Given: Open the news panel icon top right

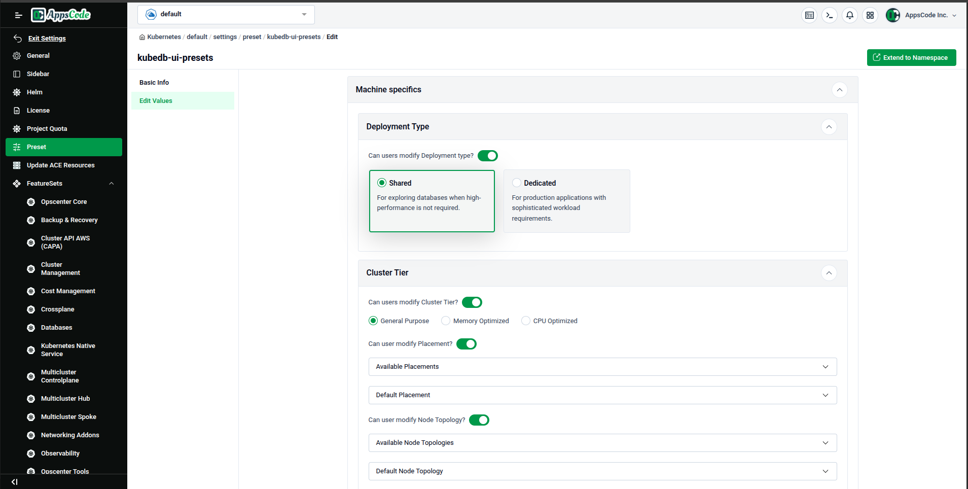Looking at the screenshot, I should coord(809,15).
